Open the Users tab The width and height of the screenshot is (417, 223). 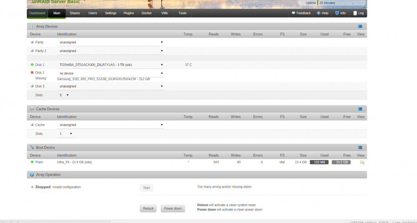(93, 13)
